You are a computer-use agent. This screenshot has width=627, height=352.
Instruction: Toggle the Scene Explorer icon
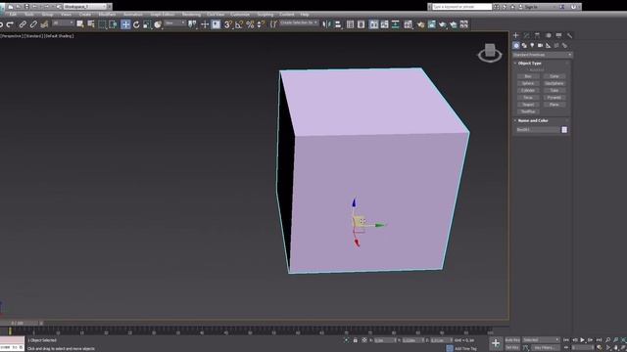351,24
